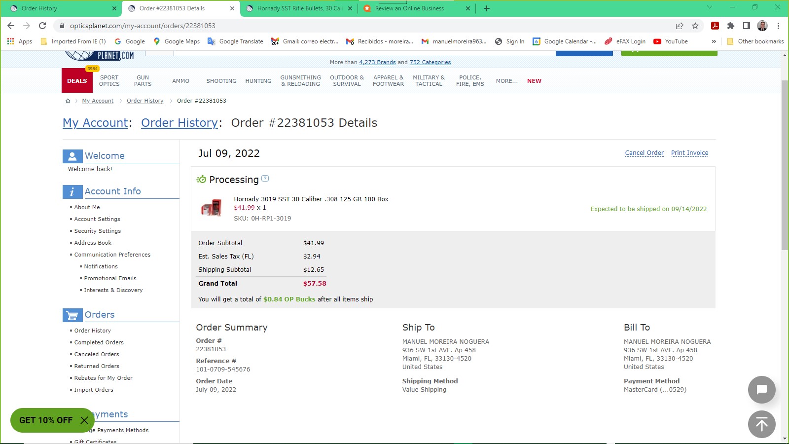
Task: Click the home icon in the breadcrumb
Action: pyautogui.click(x=68, y=101)
